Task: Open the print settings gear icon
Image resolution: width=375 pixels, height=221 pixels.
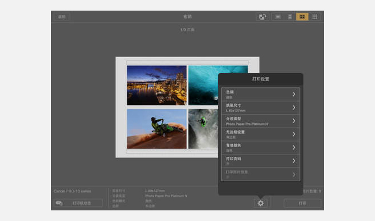Action: click(260, 203)
